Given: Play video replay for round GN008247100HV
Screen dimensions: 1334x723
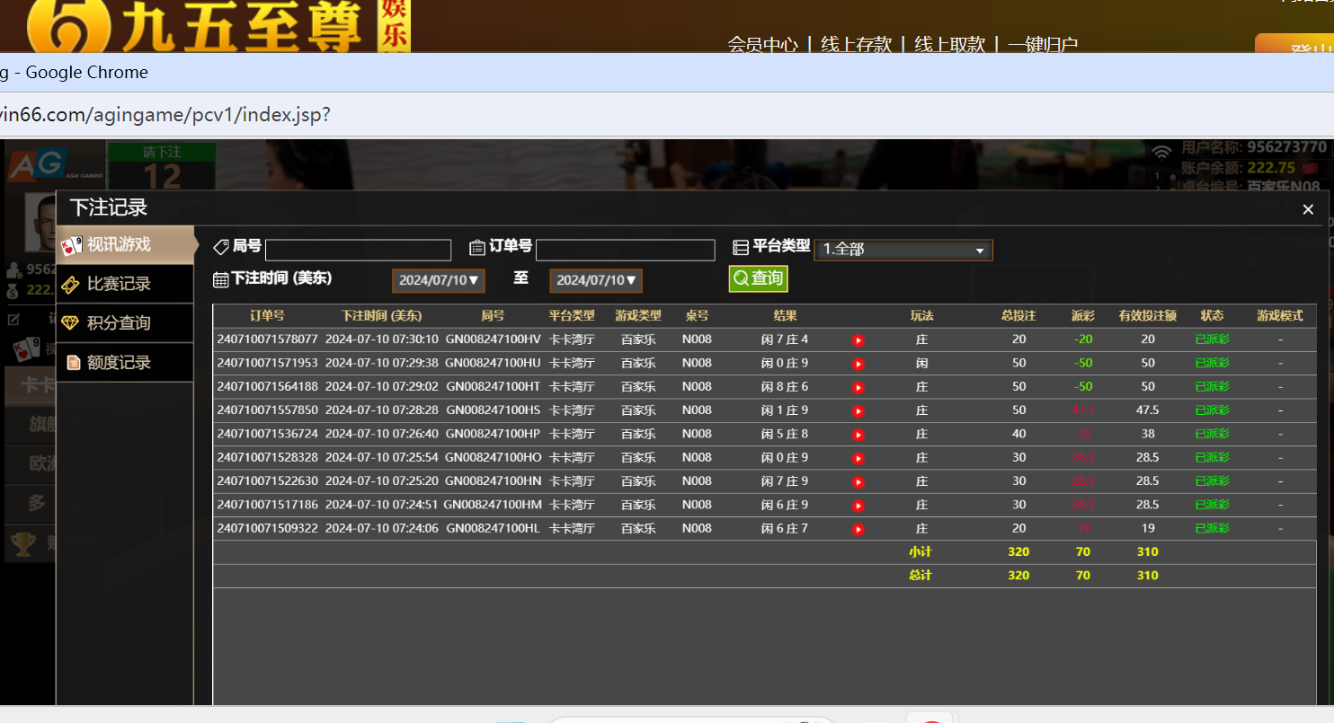Looking at the screenshot, I should click(858, 340).
